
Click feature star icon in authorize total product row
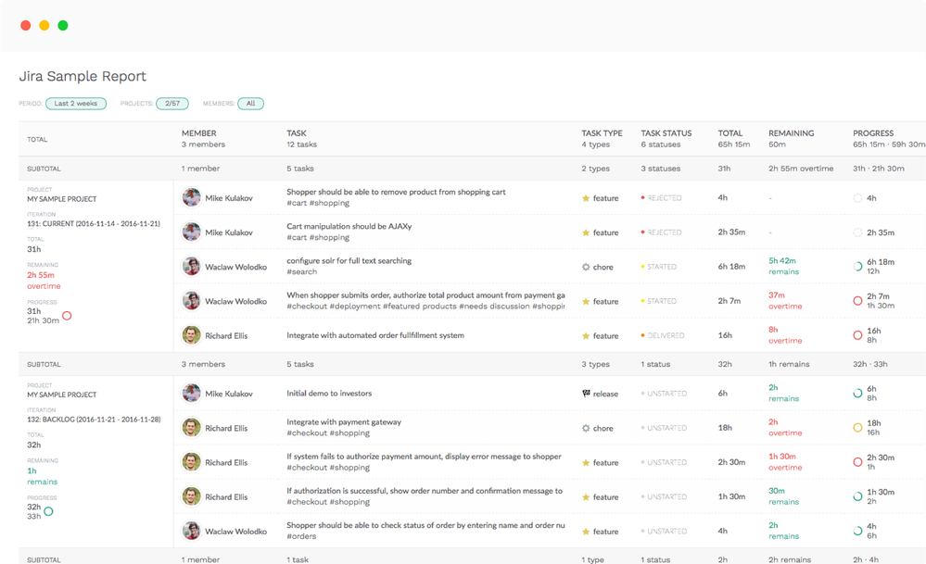pos(586,302)
